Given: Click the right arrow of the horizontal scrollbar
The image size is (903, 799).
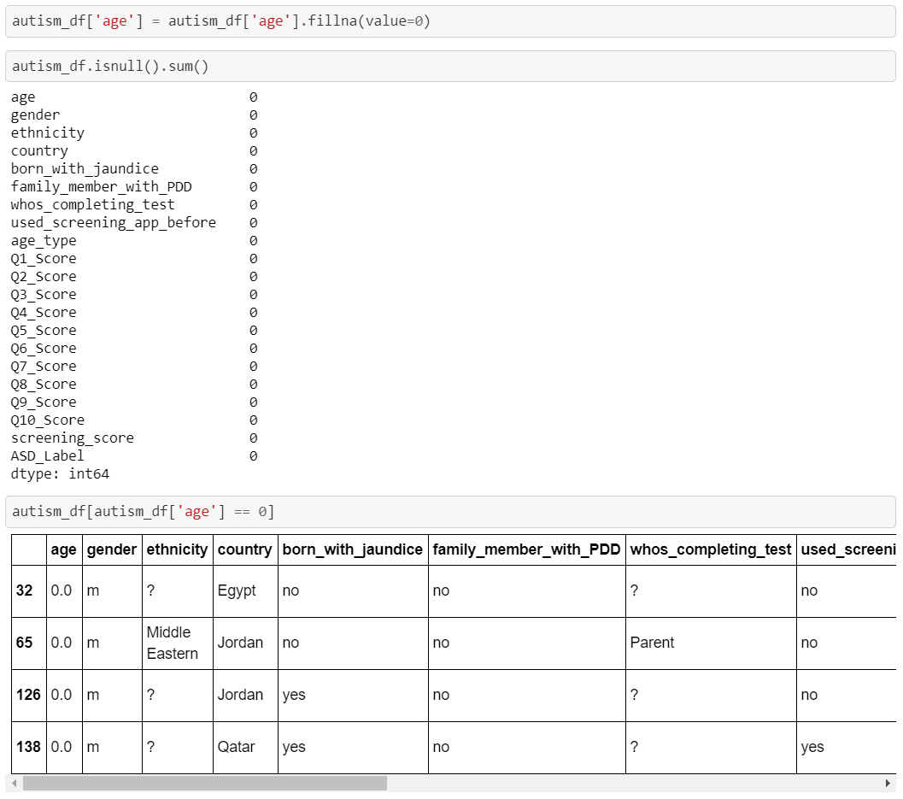Looking at the screenshot, I should point(889,782).
